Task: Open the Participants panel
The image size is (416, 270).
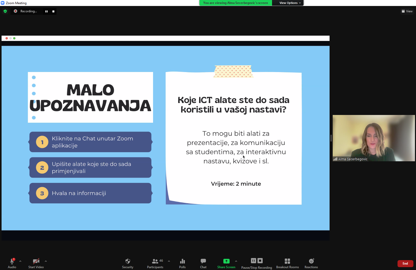Action: [155, 261]
